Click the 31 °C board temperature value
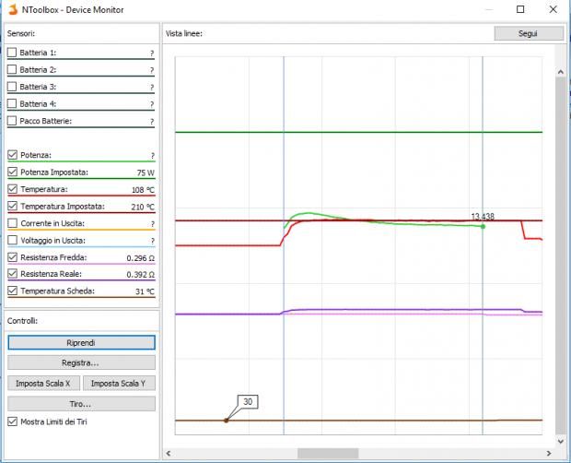The width and height of the screenshot is (571, 463). (145, 291)
